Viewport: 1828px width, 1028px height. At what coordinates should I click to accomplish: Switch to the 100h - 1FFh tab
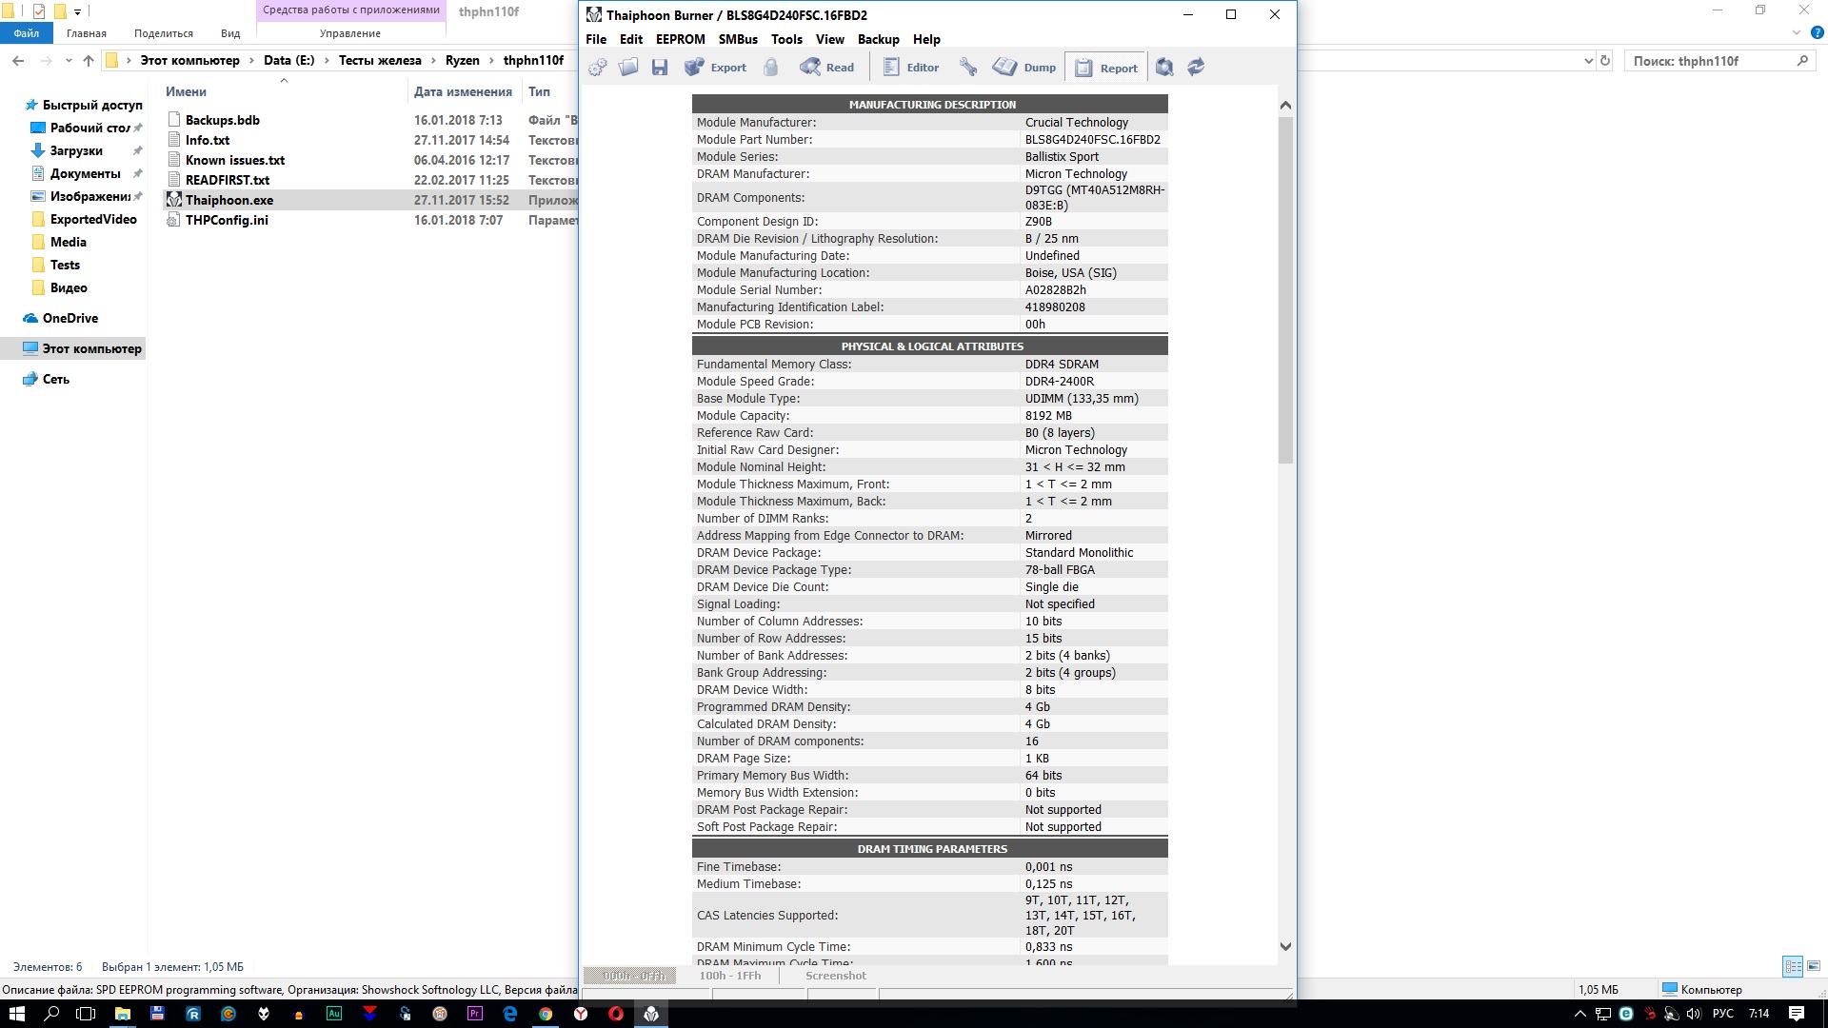pyautogui.click(x=730, y=976)
